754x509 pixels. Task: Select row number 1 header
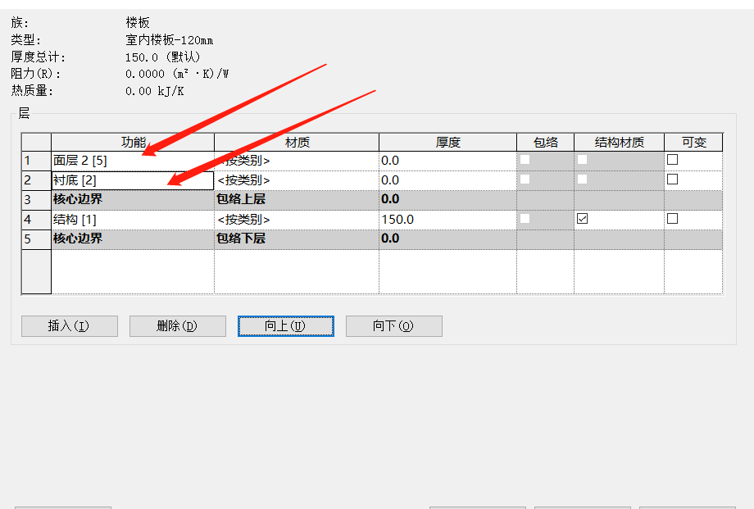(x=36, y=161)
